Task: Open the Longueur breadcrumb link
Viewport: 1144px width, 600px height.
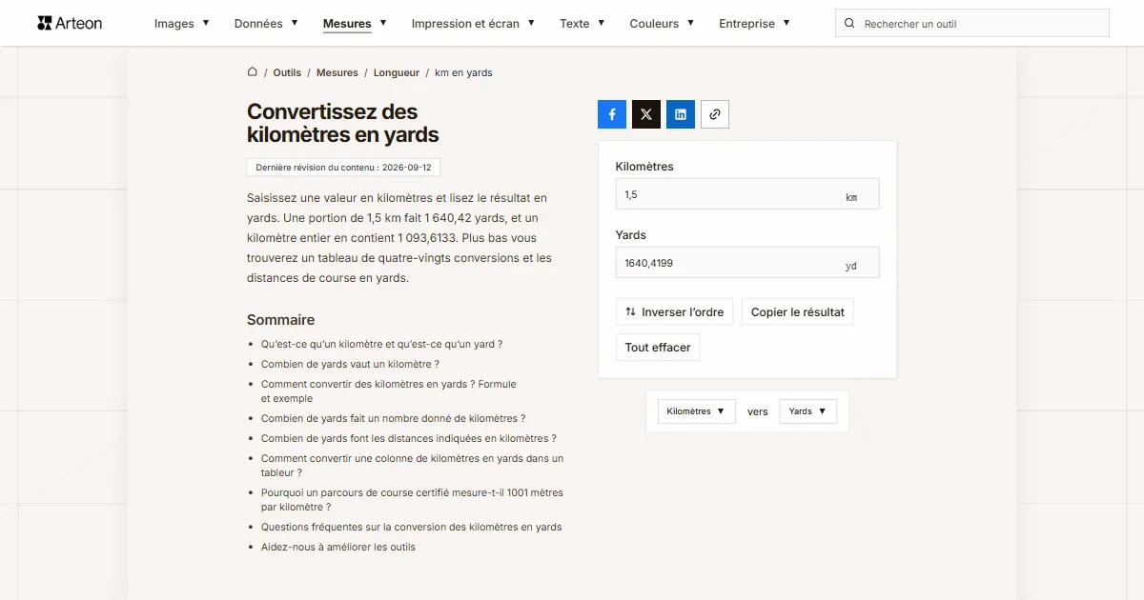Action: pos(397,72)
